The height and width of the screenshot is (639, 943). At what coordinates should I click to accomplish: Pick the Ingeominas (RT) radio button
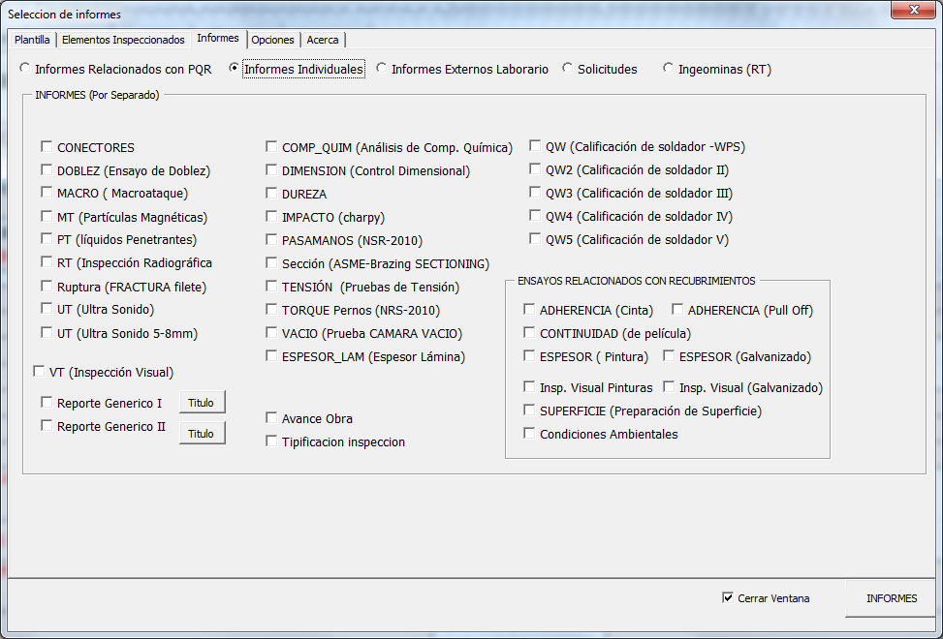(669, 69)
